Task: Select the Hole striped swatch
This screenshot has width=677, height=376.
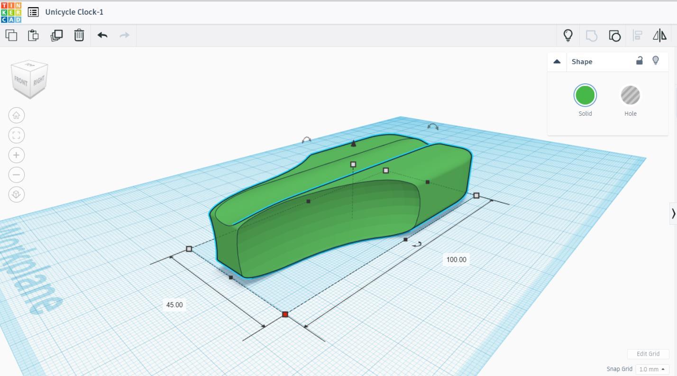Action: point(631,95)
